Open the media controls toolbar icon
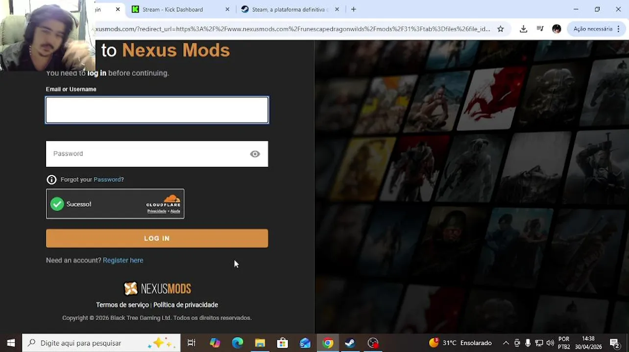 pos(540,29)
